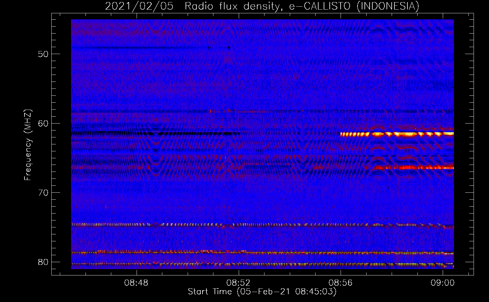The image size is (489, 302).
Task: Click the 08:56 time tick label
Action: coord(341,283)
